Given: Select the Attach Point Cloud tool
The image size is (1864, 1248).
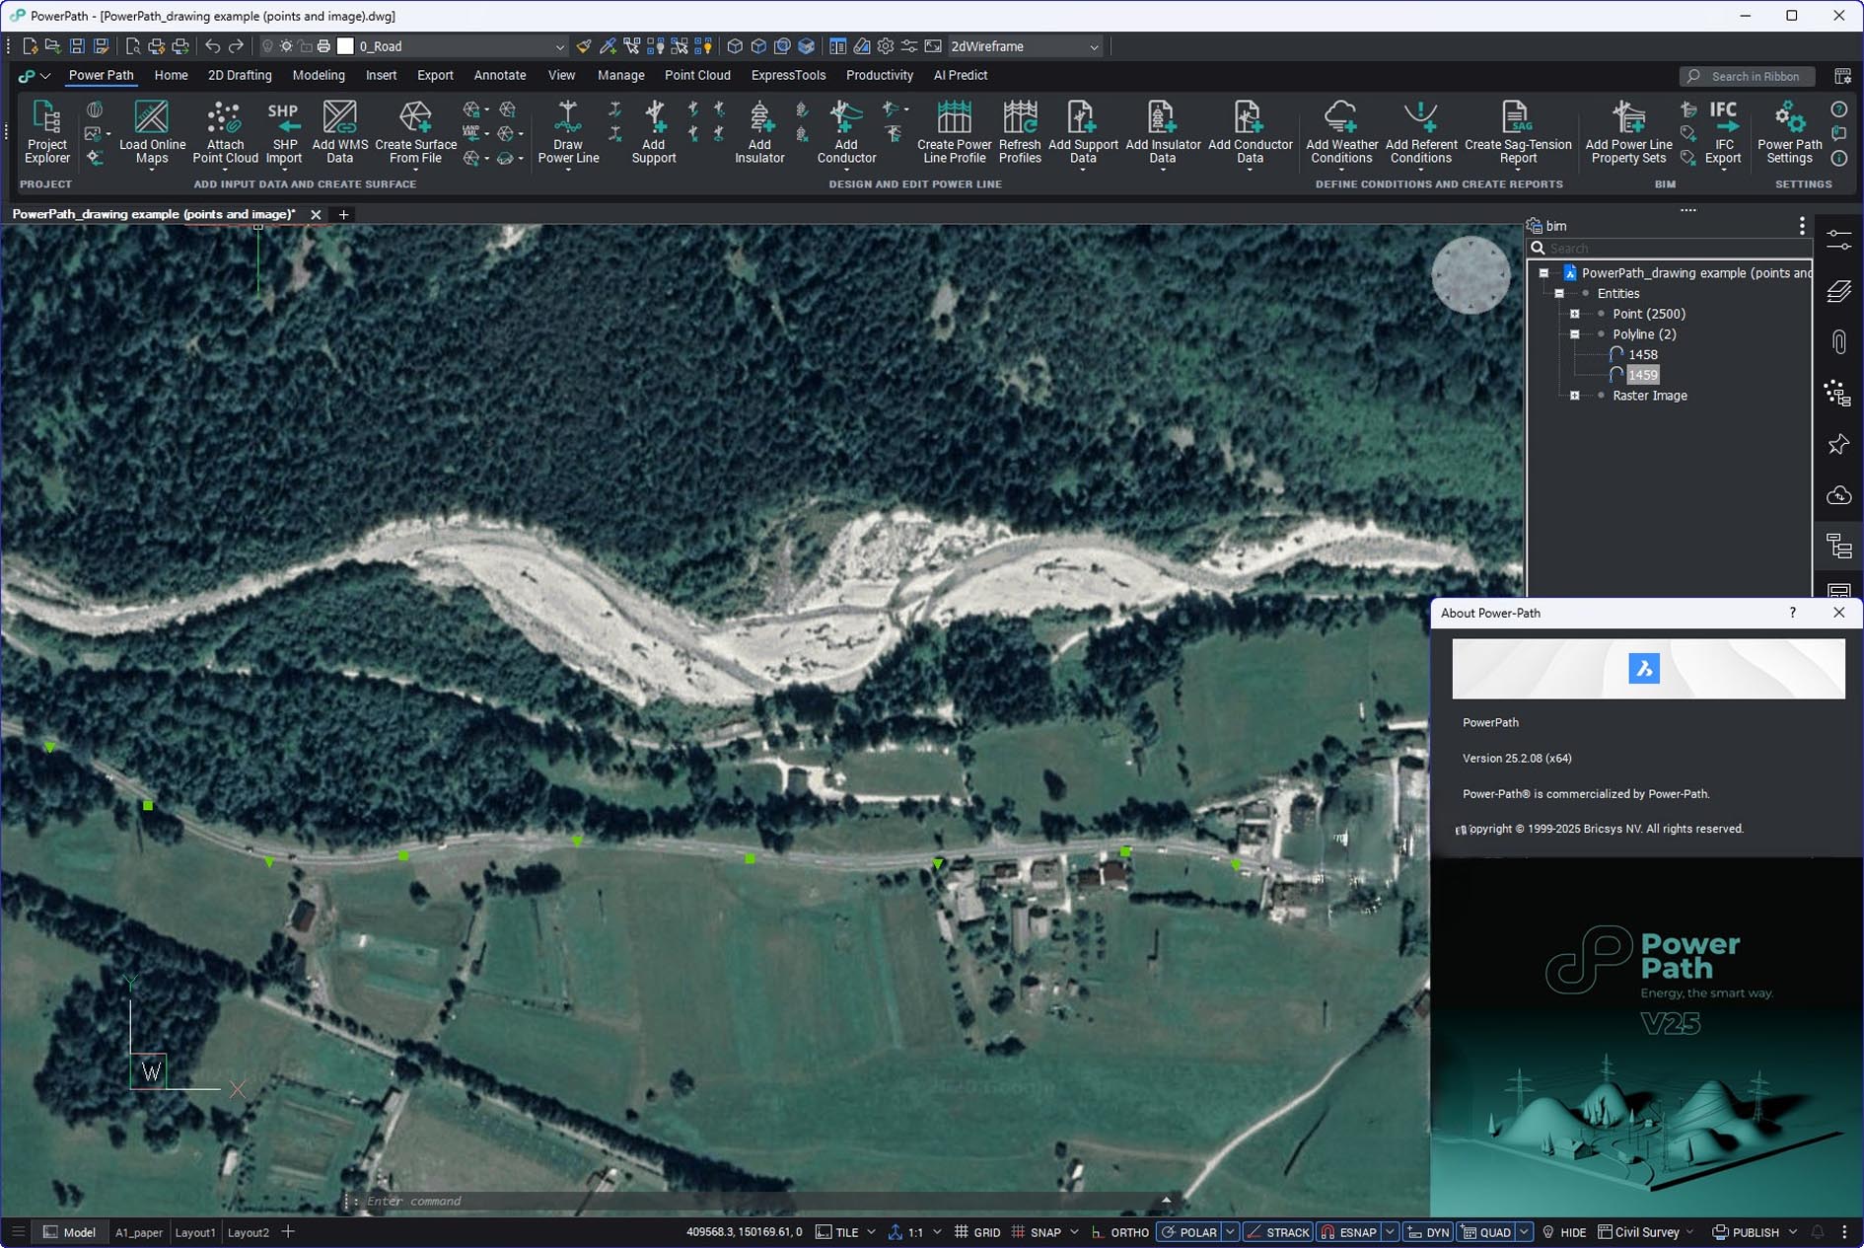Looking at the screenshot, I should tap(225, 131).
